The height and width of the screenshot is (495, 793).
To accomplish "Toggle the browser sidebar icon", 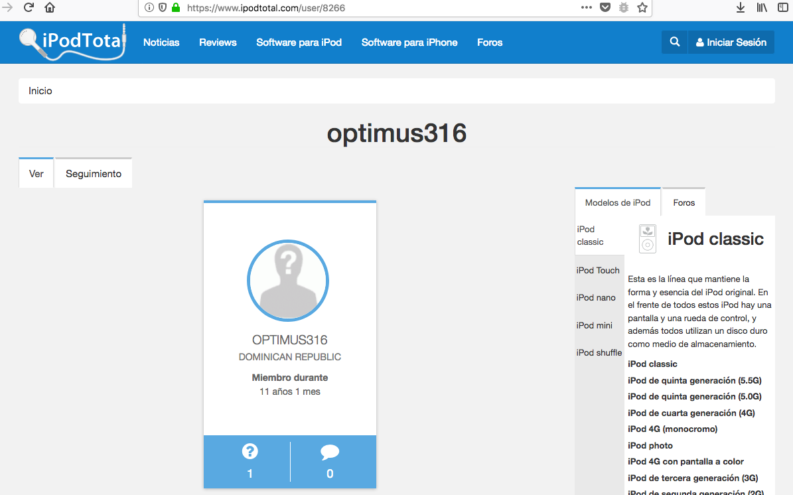I will (783, 7).
